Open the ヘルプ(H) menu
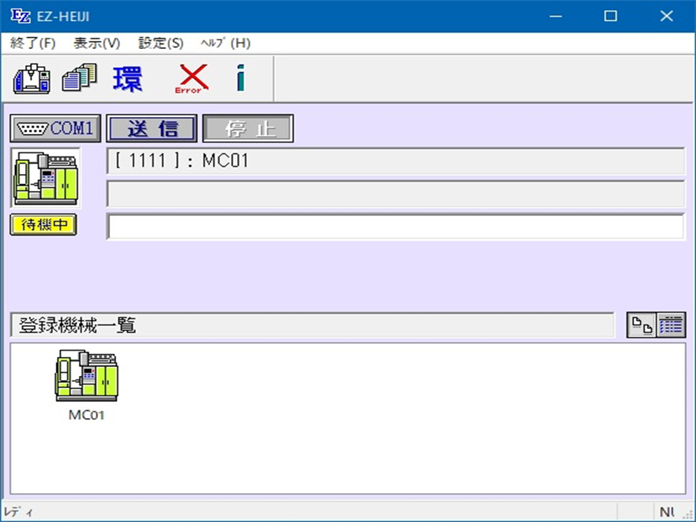 (x=226, y=43)
